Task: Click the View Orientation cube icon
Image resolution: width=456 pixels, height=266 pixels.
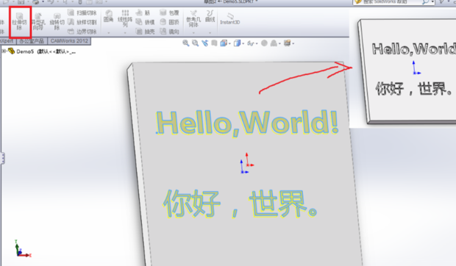Action: (224, 43)
